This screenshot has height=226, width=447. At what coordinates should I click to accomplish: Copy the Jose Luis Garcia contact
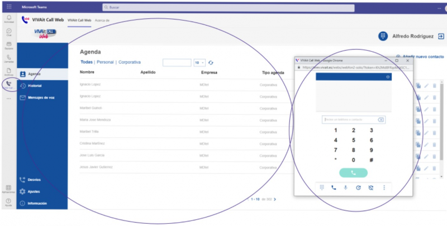click(418, 156)
